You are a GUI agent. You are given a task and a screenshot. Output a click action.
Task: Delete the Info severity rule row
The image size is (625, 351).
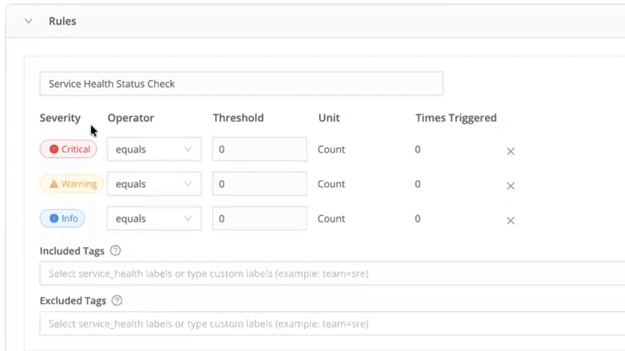[x=511, y=221]
